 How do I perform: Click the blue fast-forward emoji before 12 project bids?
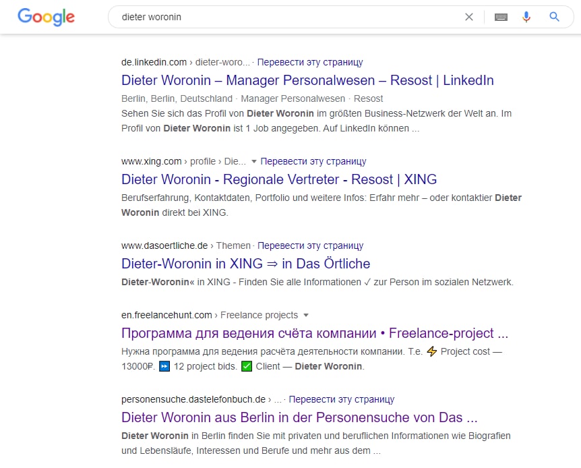pos(164,366)
